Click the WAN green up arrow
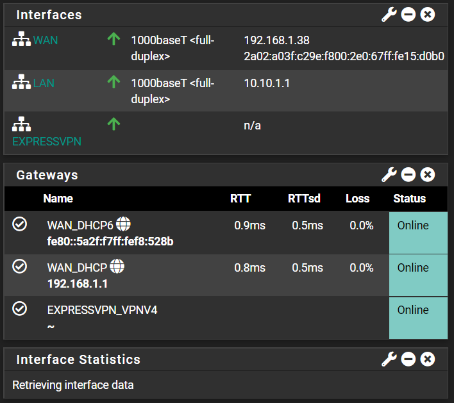Screen dimensions: 454x403 [113, 39]
